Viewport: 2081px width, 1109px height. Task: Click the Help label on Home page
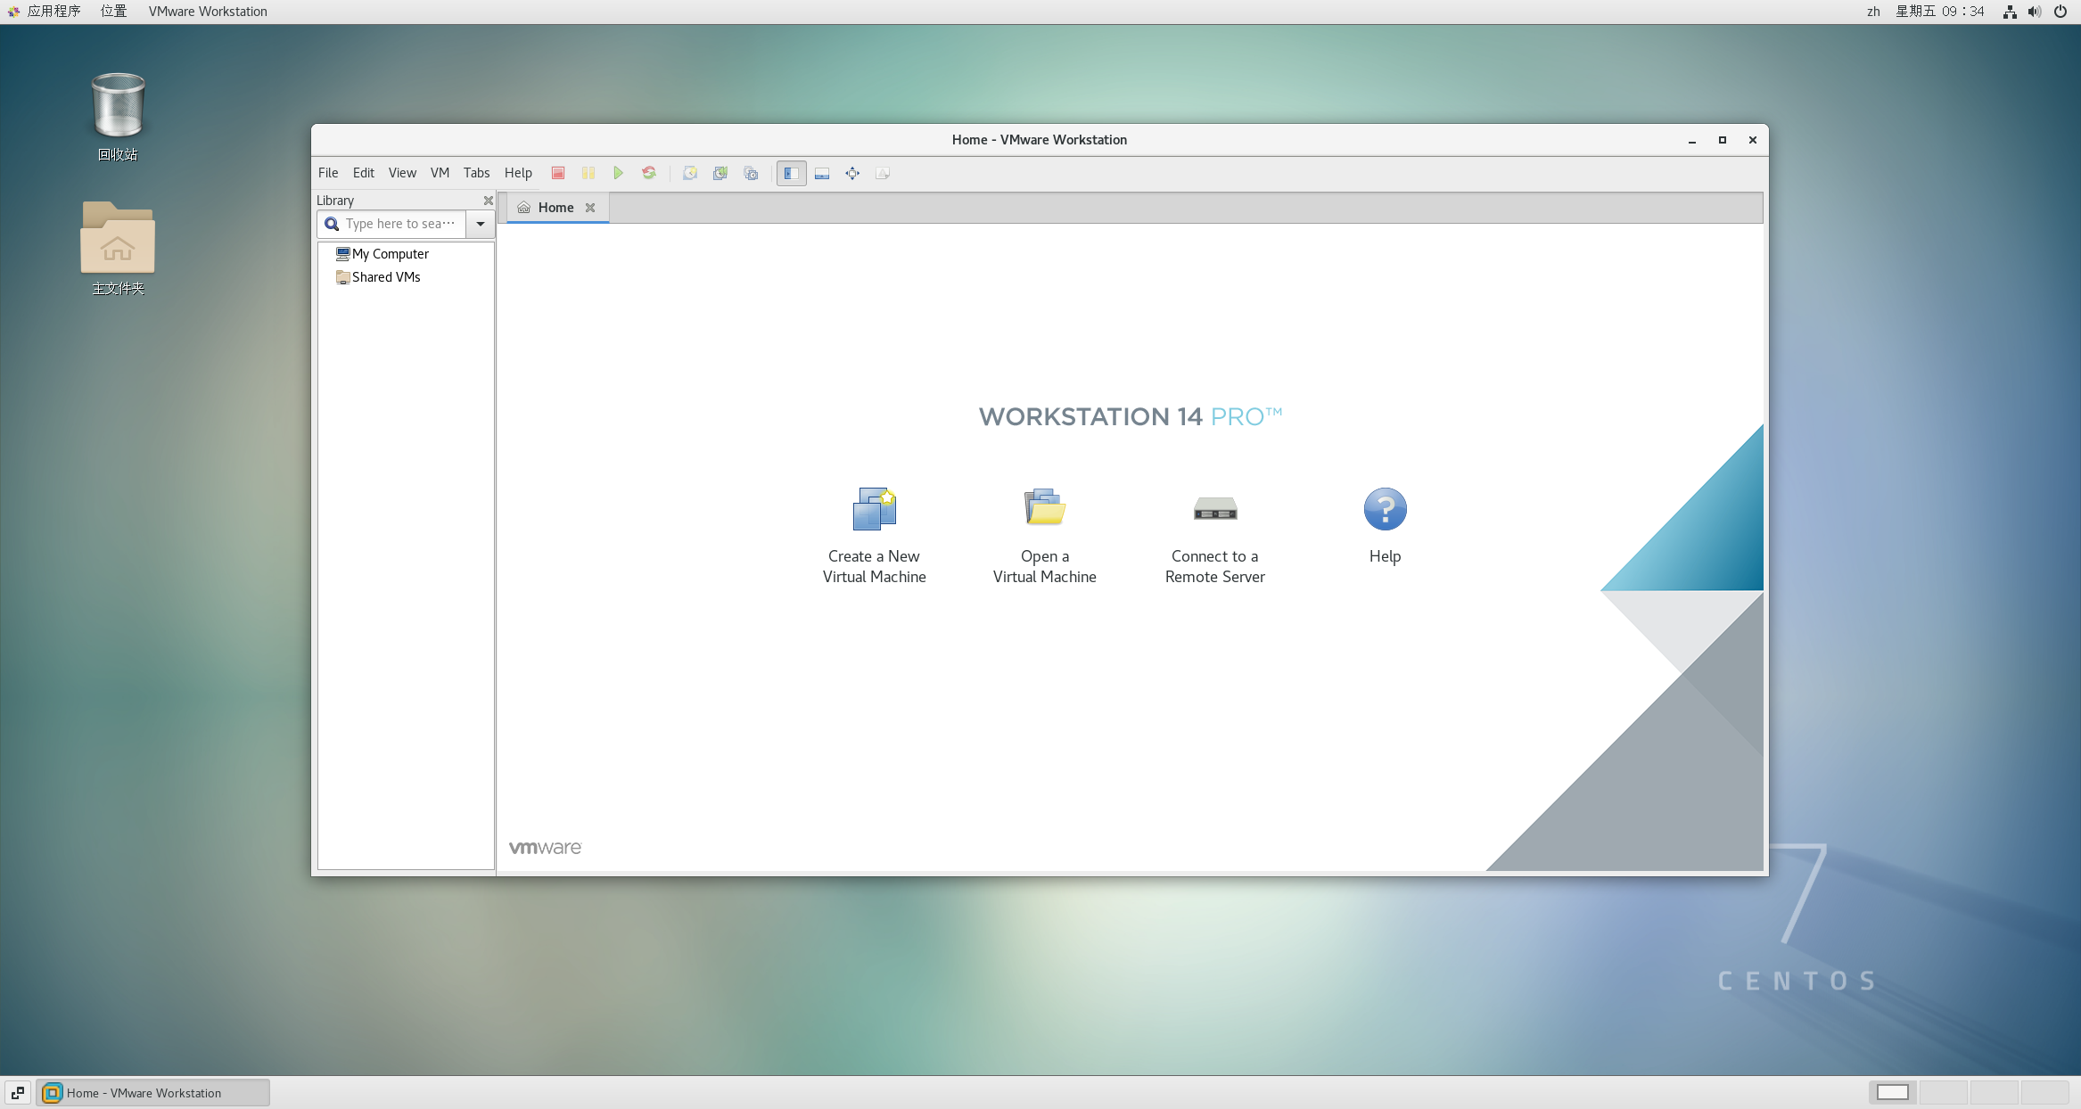click(x=1386, y=556)
